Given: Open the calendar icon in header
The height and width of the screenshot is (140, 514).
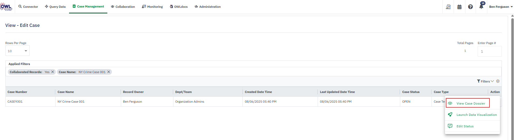Looking at the screenshot, I should tap(460, 7).
